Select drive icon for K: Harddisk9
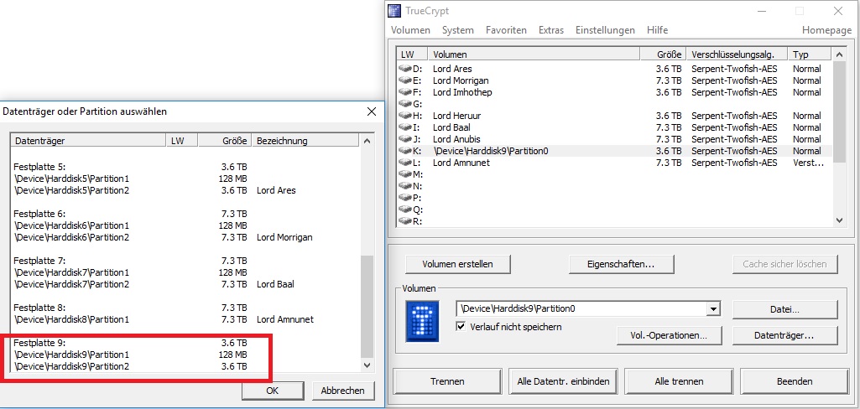Screen dimensions: 860x409 (405, 151)
